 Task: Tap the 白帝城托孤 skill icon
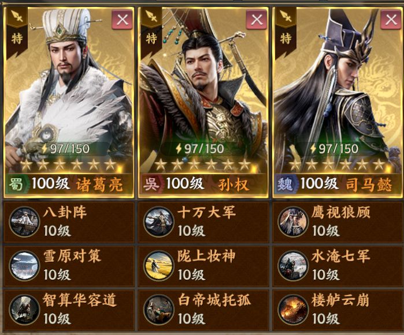[159, 310]
